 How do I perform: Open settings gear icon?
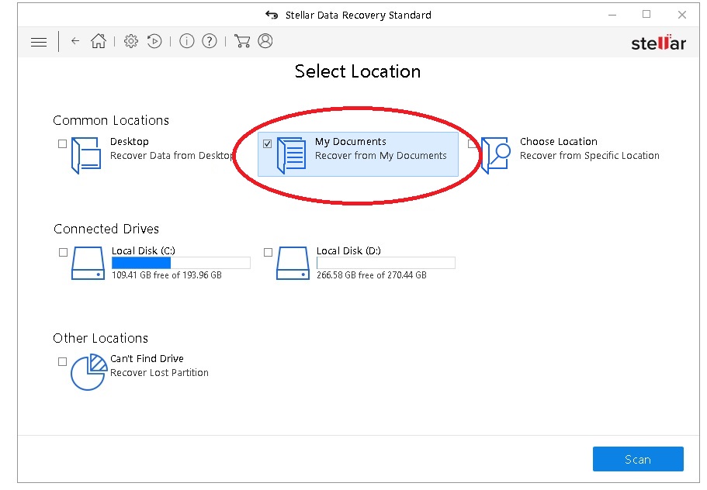(x=130, y=41)
